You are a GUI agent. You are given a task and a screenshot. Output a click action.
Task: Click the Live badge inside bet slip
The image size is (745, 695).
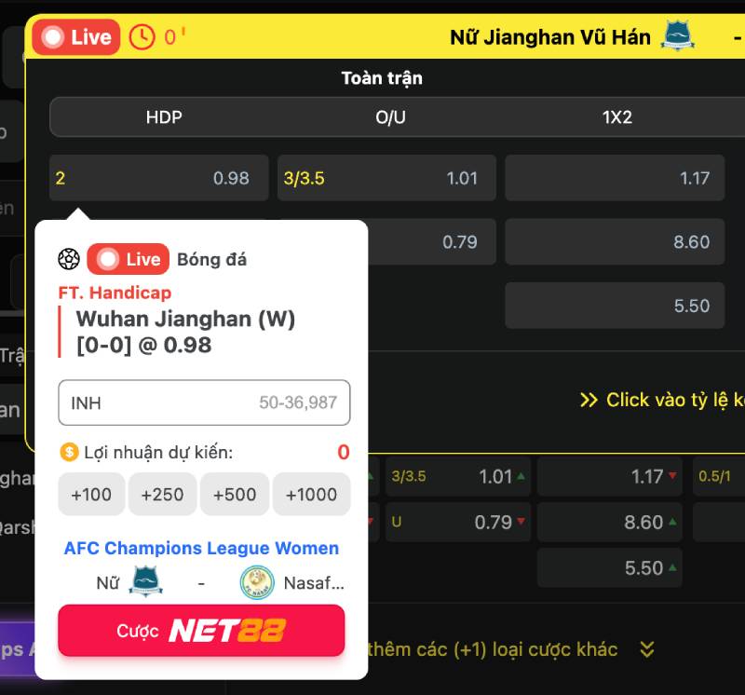129,259
